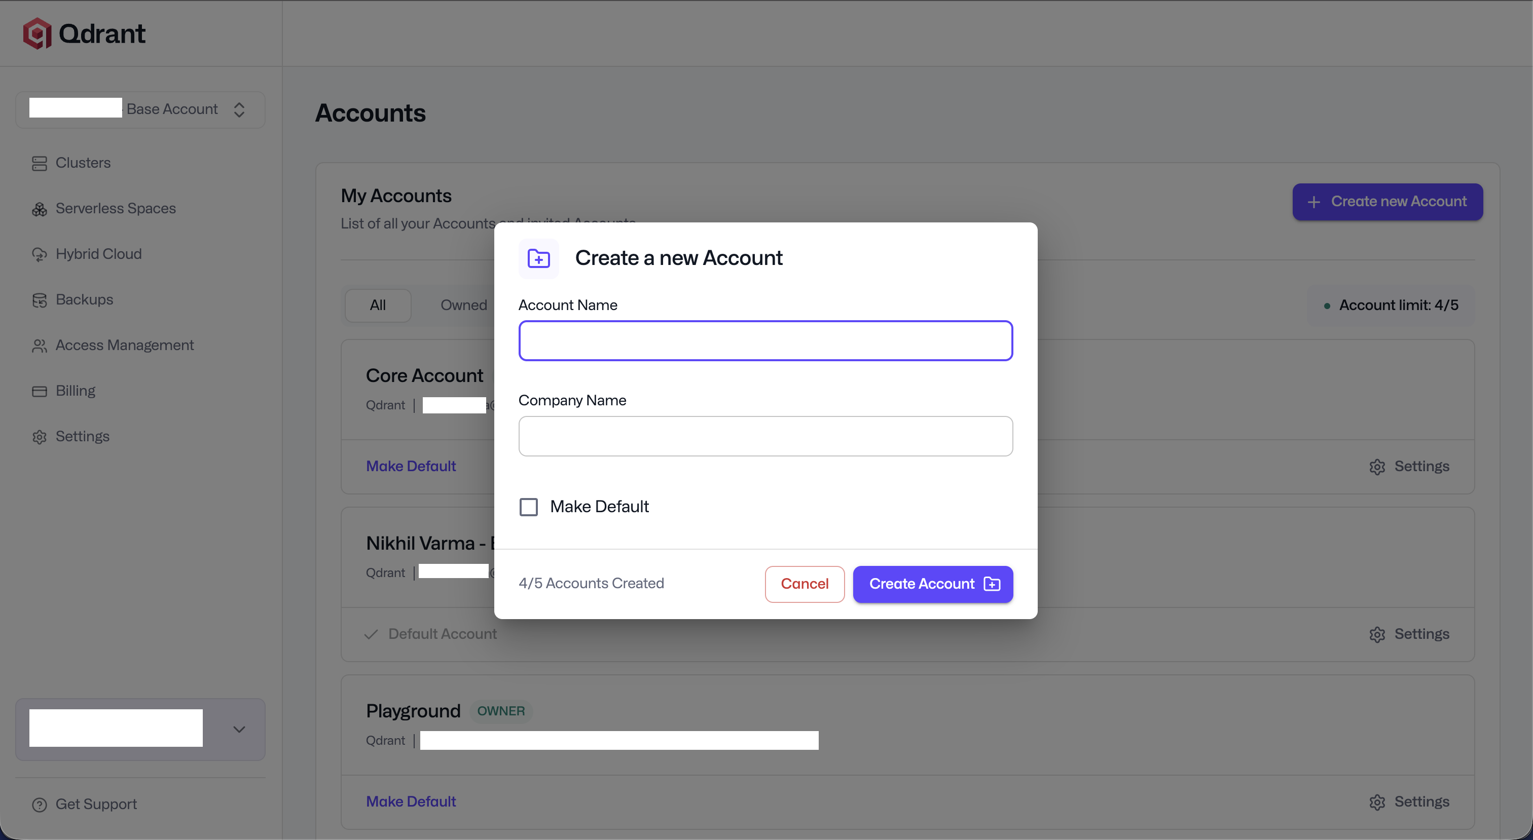Click the Clusters server icon
This screenshot has width=1533, height=840.
(x=39, y=164)
